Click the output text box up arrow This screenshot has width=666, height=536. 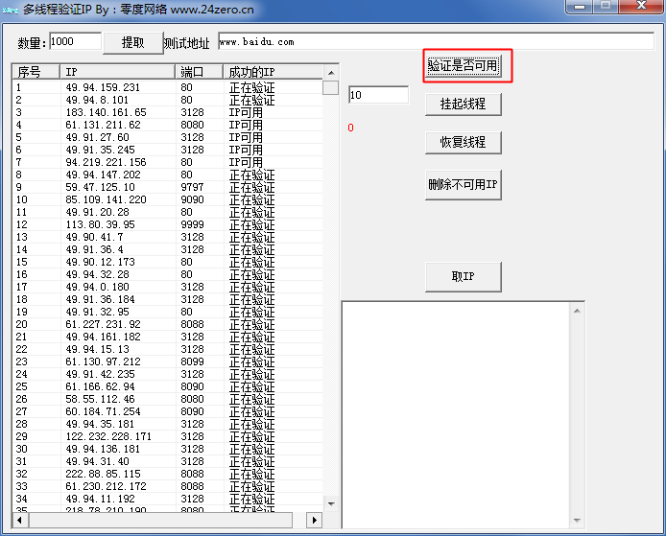[x=577, y=311]
